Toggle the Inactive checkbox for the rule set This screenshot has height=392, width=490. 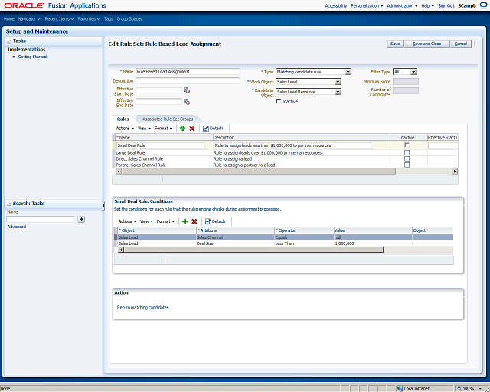279,101
